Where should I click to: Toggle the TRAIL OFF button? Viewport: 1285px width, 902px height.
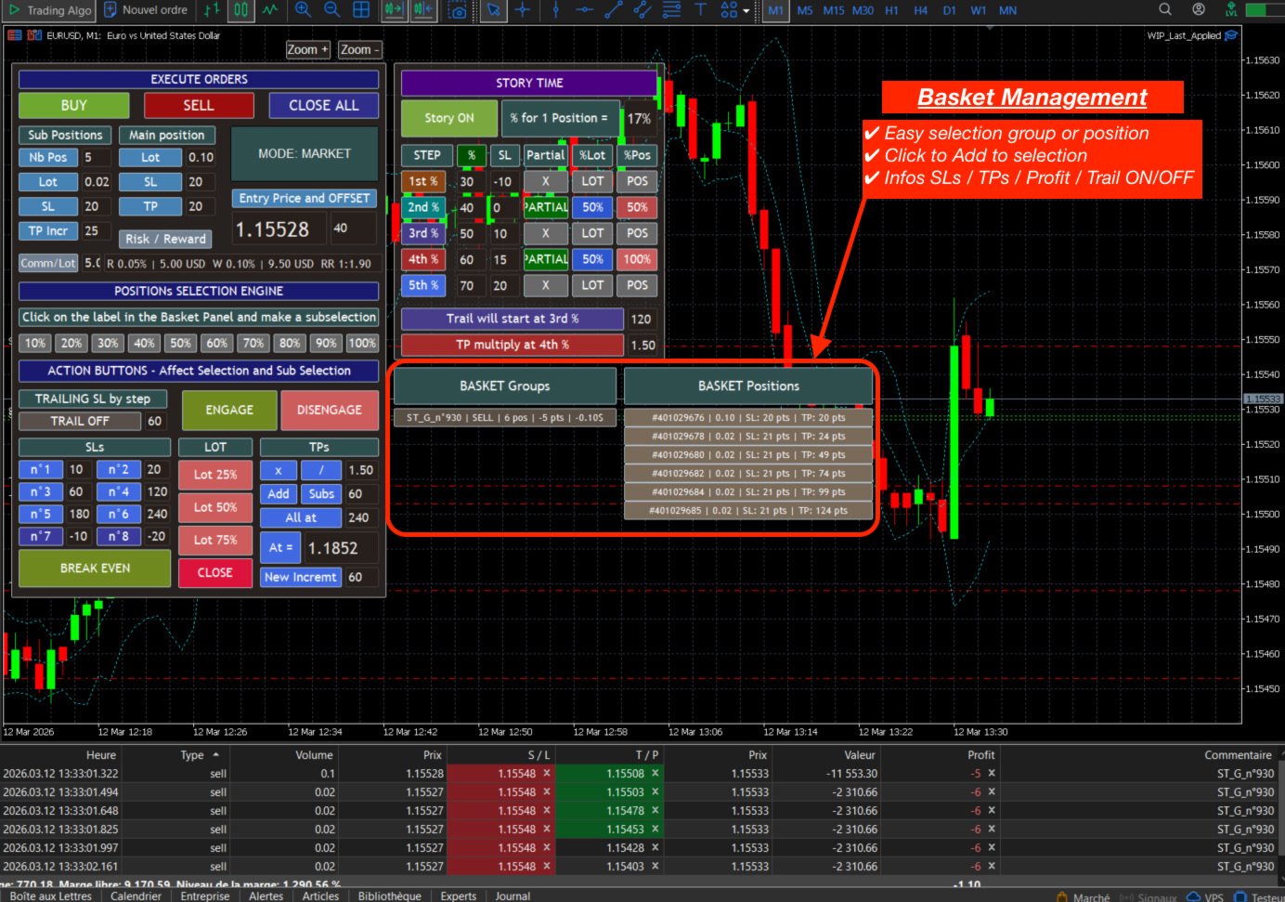(x=80, y=421)
